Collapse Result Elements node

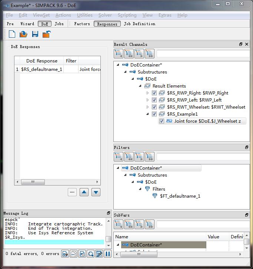140,86
